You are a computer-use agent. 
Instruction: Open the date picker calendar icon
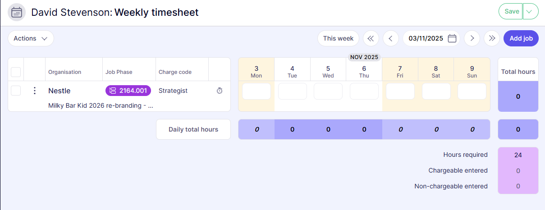tap(452, 38)
